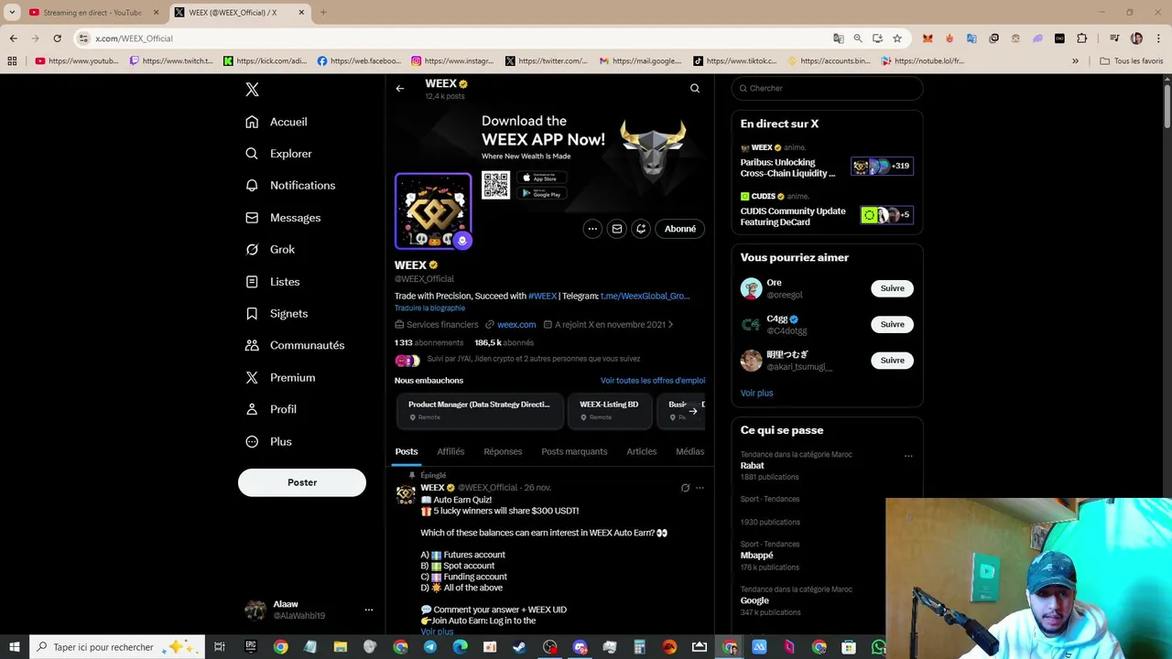1172x659 pixels.
Task: Expand the join date info chevron
Action: tap(670, 325)
